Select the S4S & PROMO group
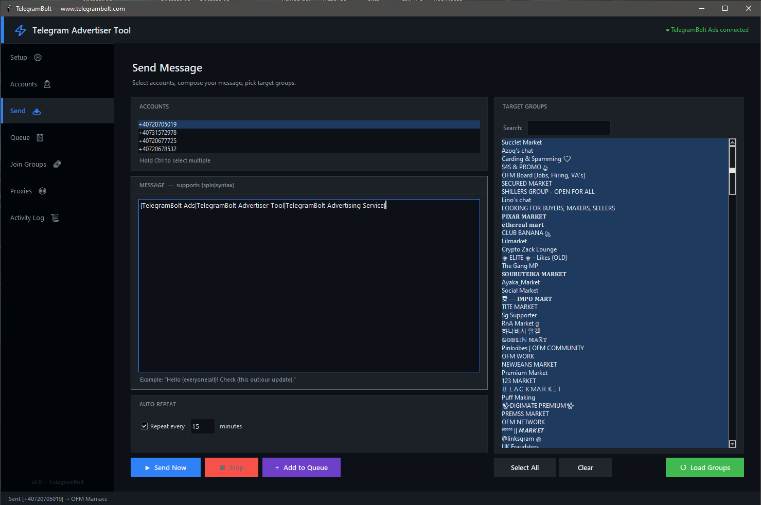The height and width of the screenshot is (505, 761). tap(615, 167)
